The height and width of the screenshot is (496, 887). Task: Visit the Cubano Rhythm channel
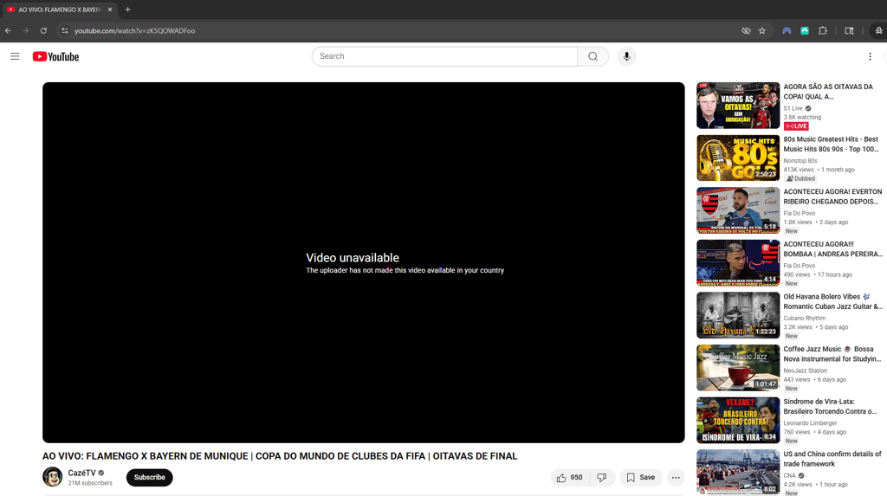805,318
